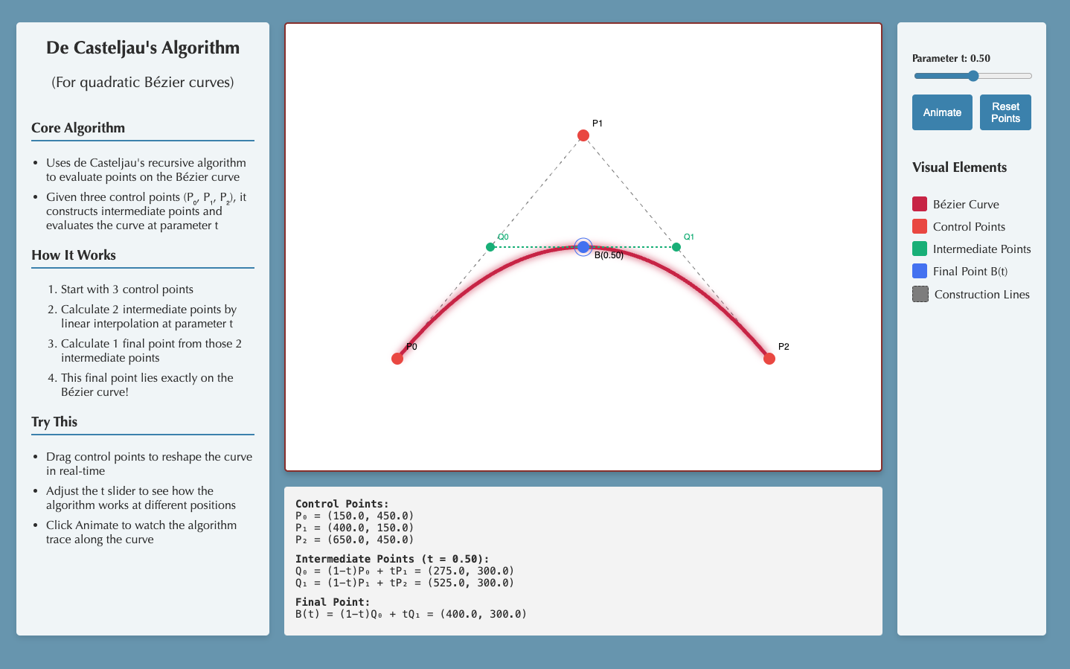Click the blue final point B(0.50)
The image size is (1070, 669).
[x=583, y=247]
